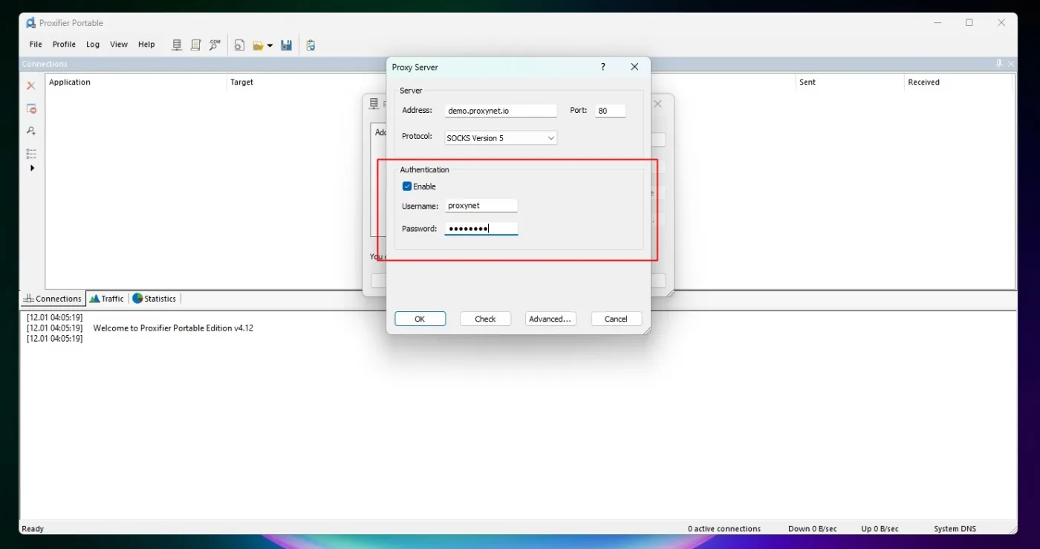The width and height of the screenshot is (1040, 549).
Task: Uncheck the Enable authentication checkbox
Action: [x=407, y=186]
